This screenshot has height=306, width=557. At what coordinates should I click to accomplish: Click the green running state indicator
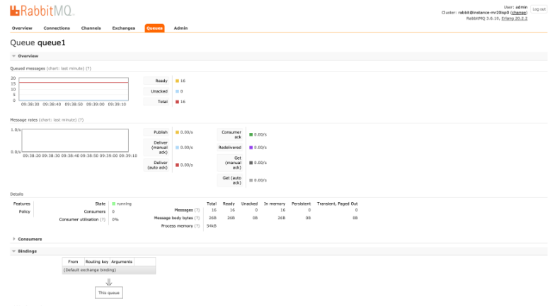click(114, 204)
